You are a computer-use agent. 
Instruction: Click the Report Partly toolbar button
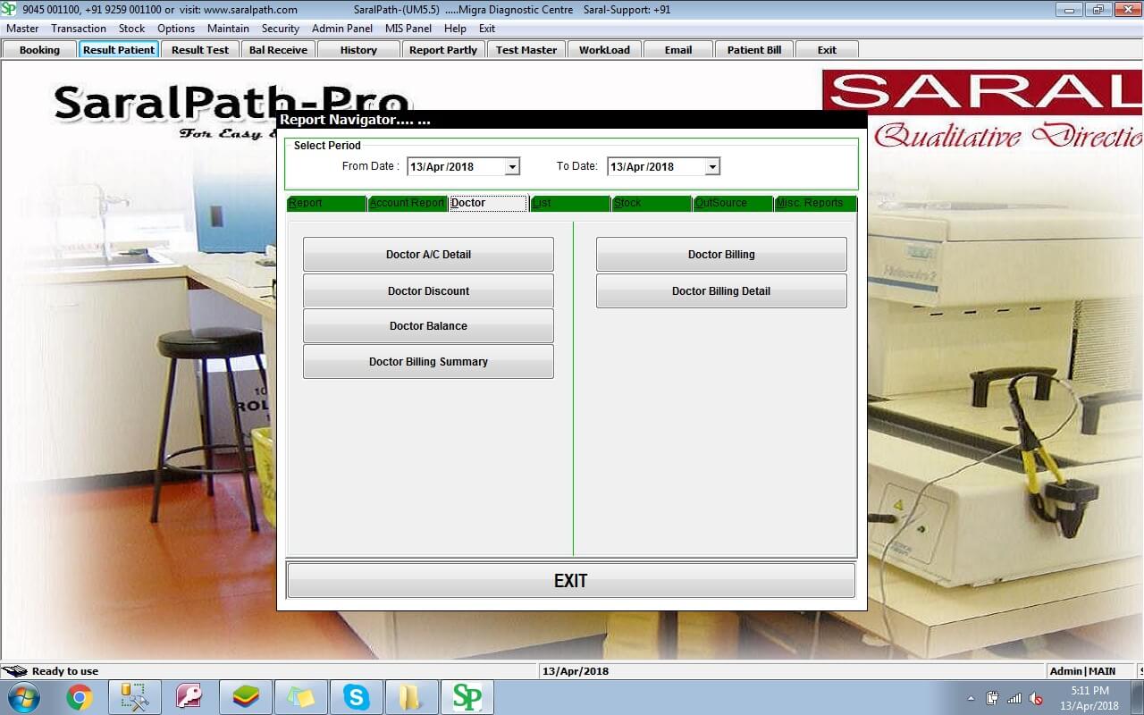(443, 50)
